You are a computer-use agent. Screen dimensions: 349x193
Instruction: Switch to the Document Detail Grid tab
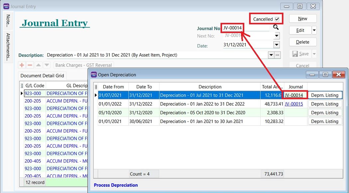[x=42, y=76]
